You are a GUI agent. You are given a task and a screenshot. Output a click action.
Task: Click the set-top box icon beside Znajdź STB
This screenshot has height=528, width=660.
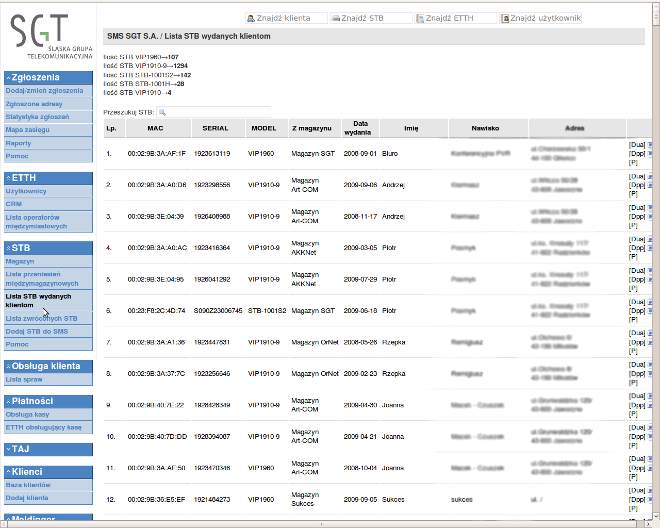click(336, 18)
